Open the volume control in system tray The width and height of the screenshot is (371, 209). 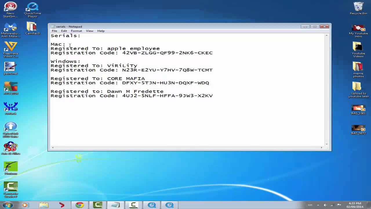click(x=325, y=205)
